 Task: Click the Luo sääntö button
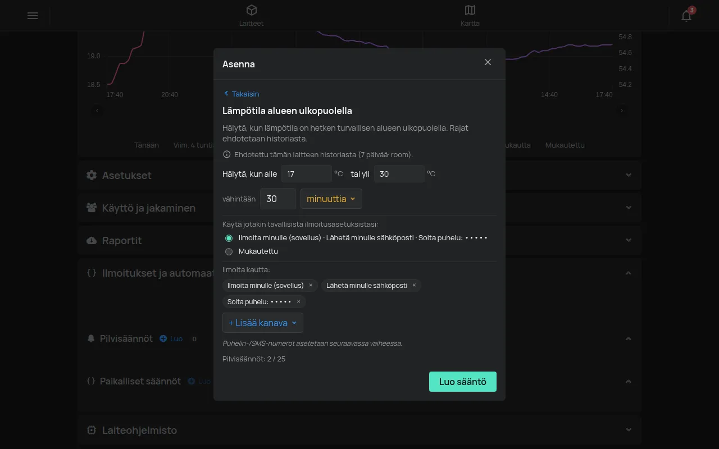[463, 382]
